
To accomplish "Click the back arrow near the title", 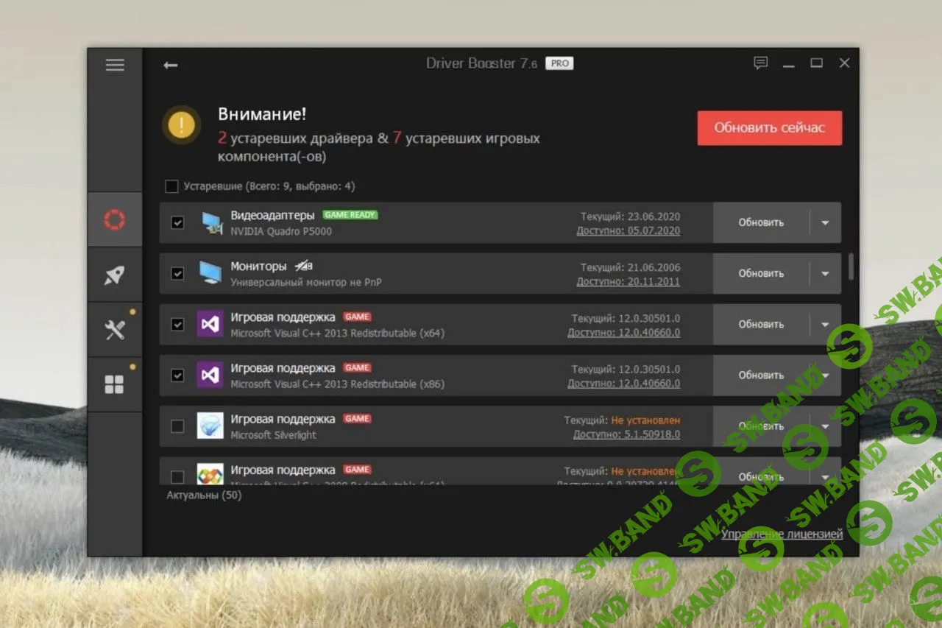I will (x=170, y=65).
